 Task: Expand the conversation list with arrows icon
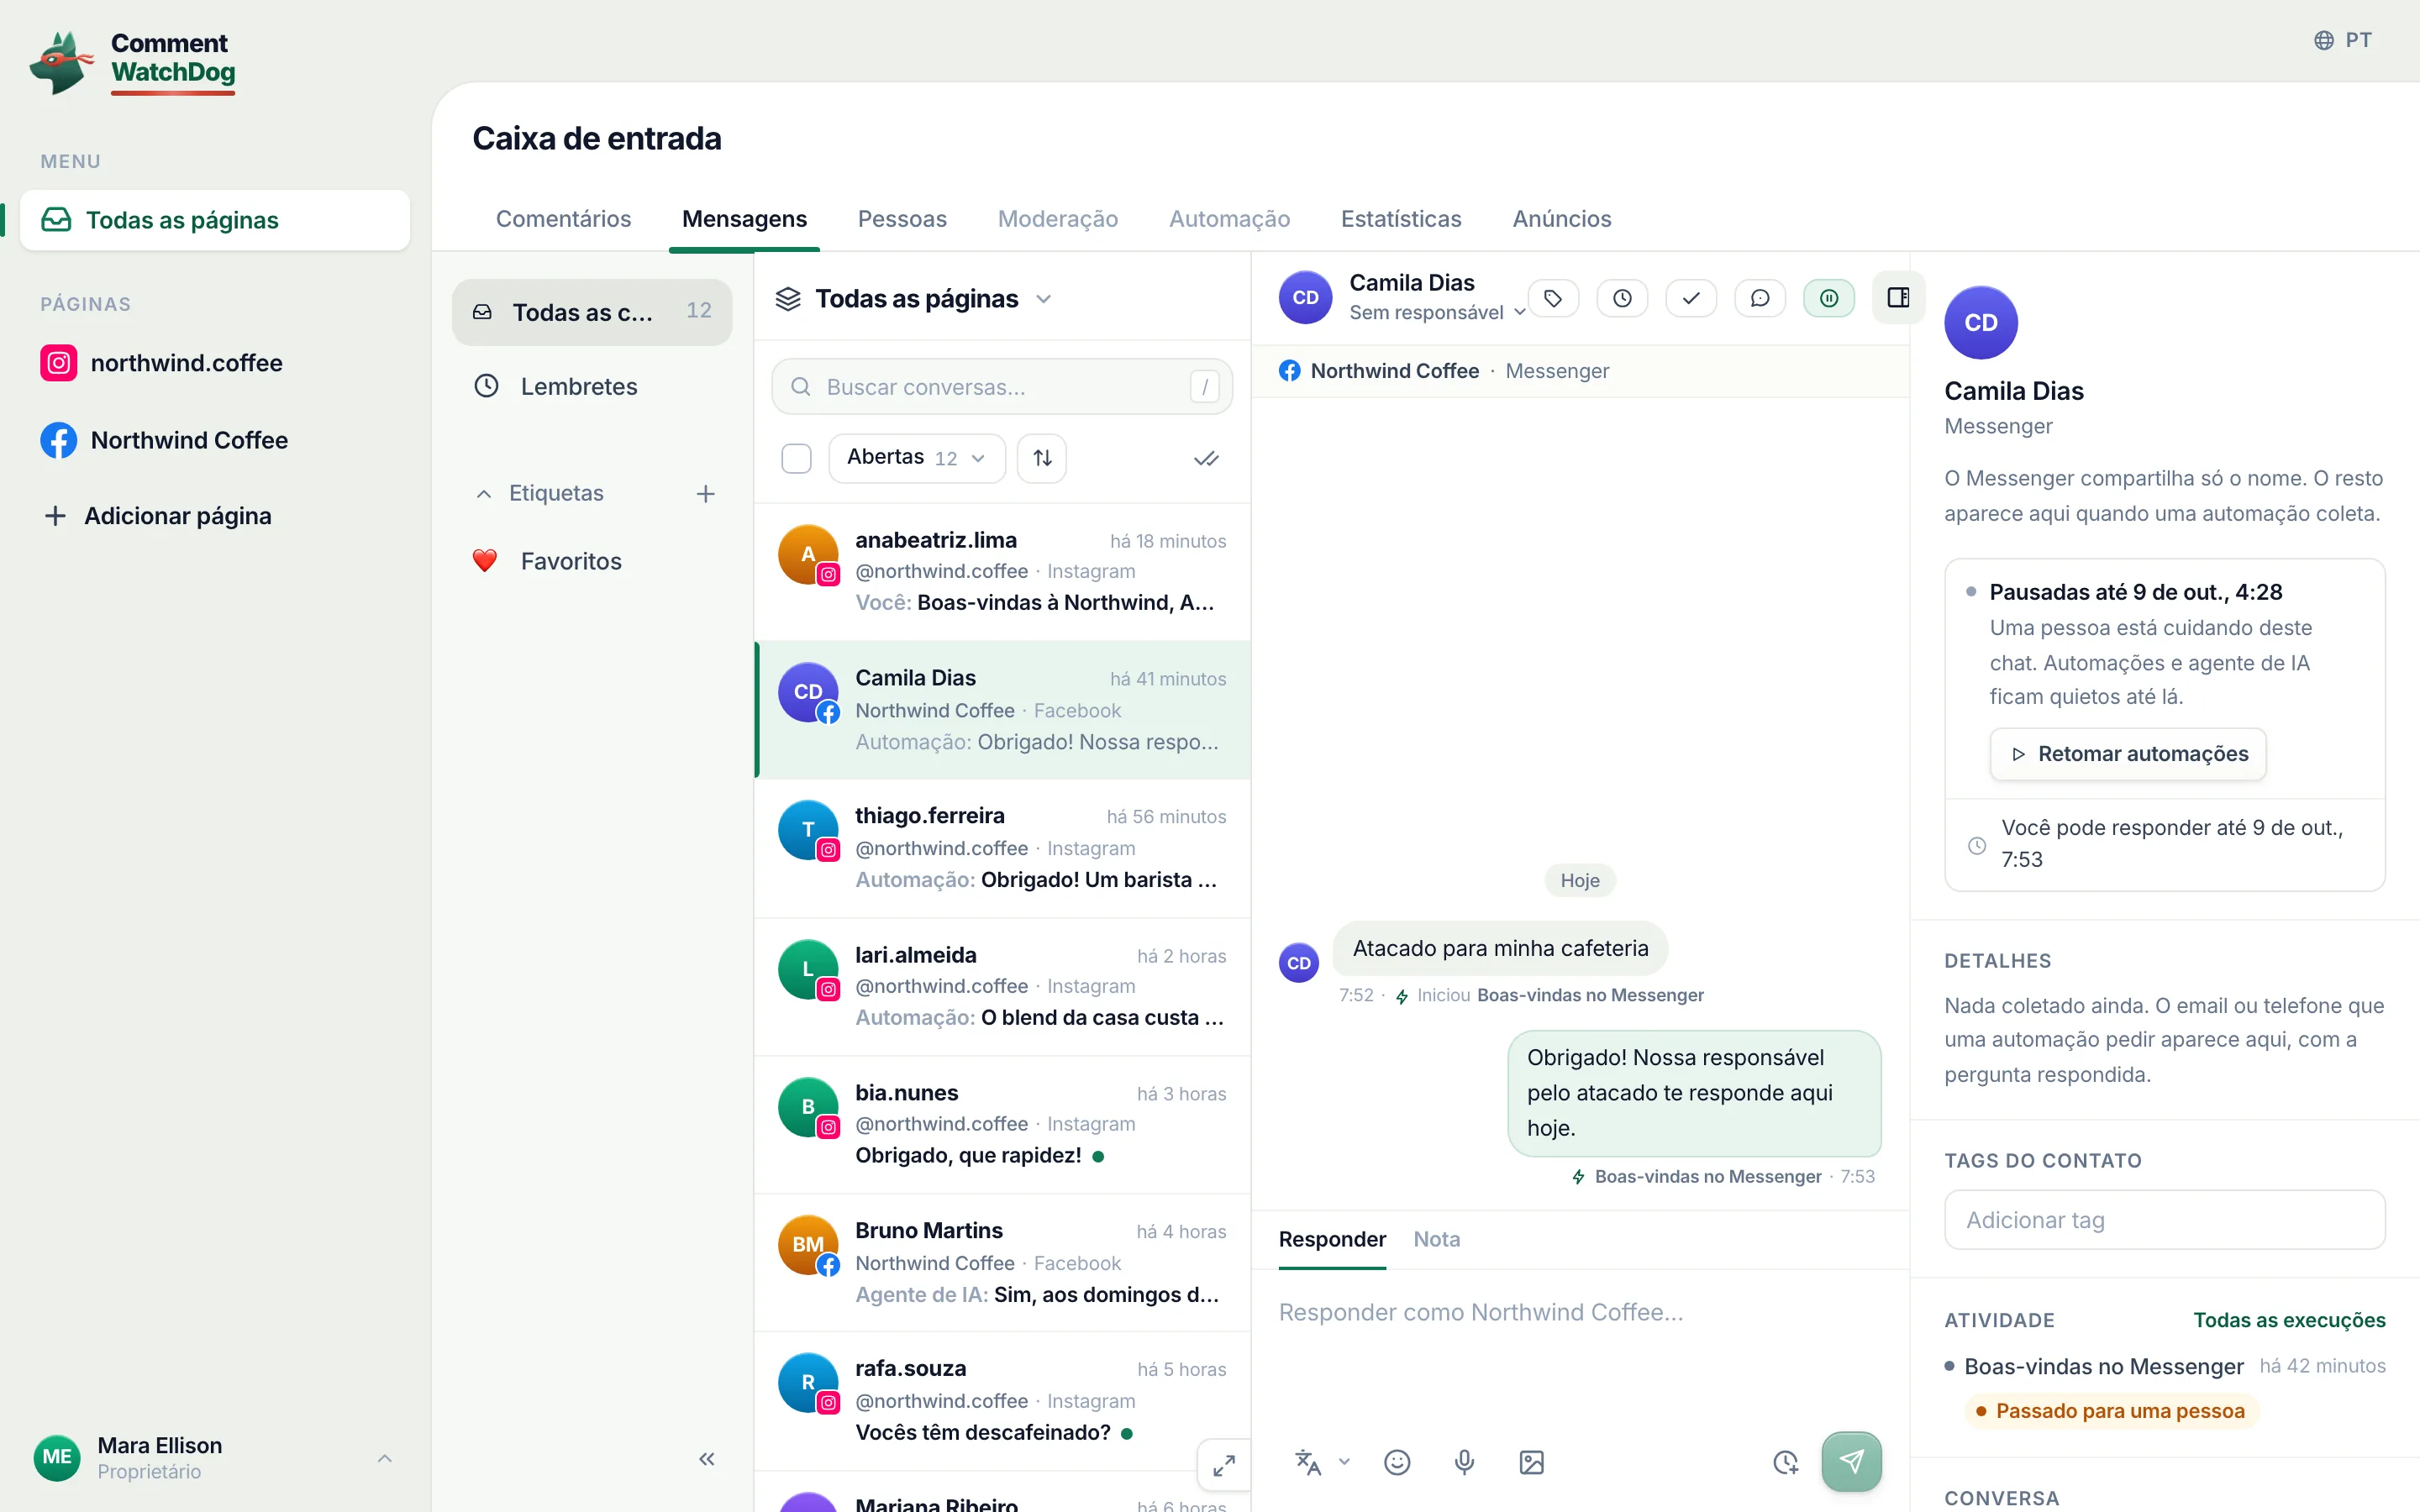[1224, 1466]
